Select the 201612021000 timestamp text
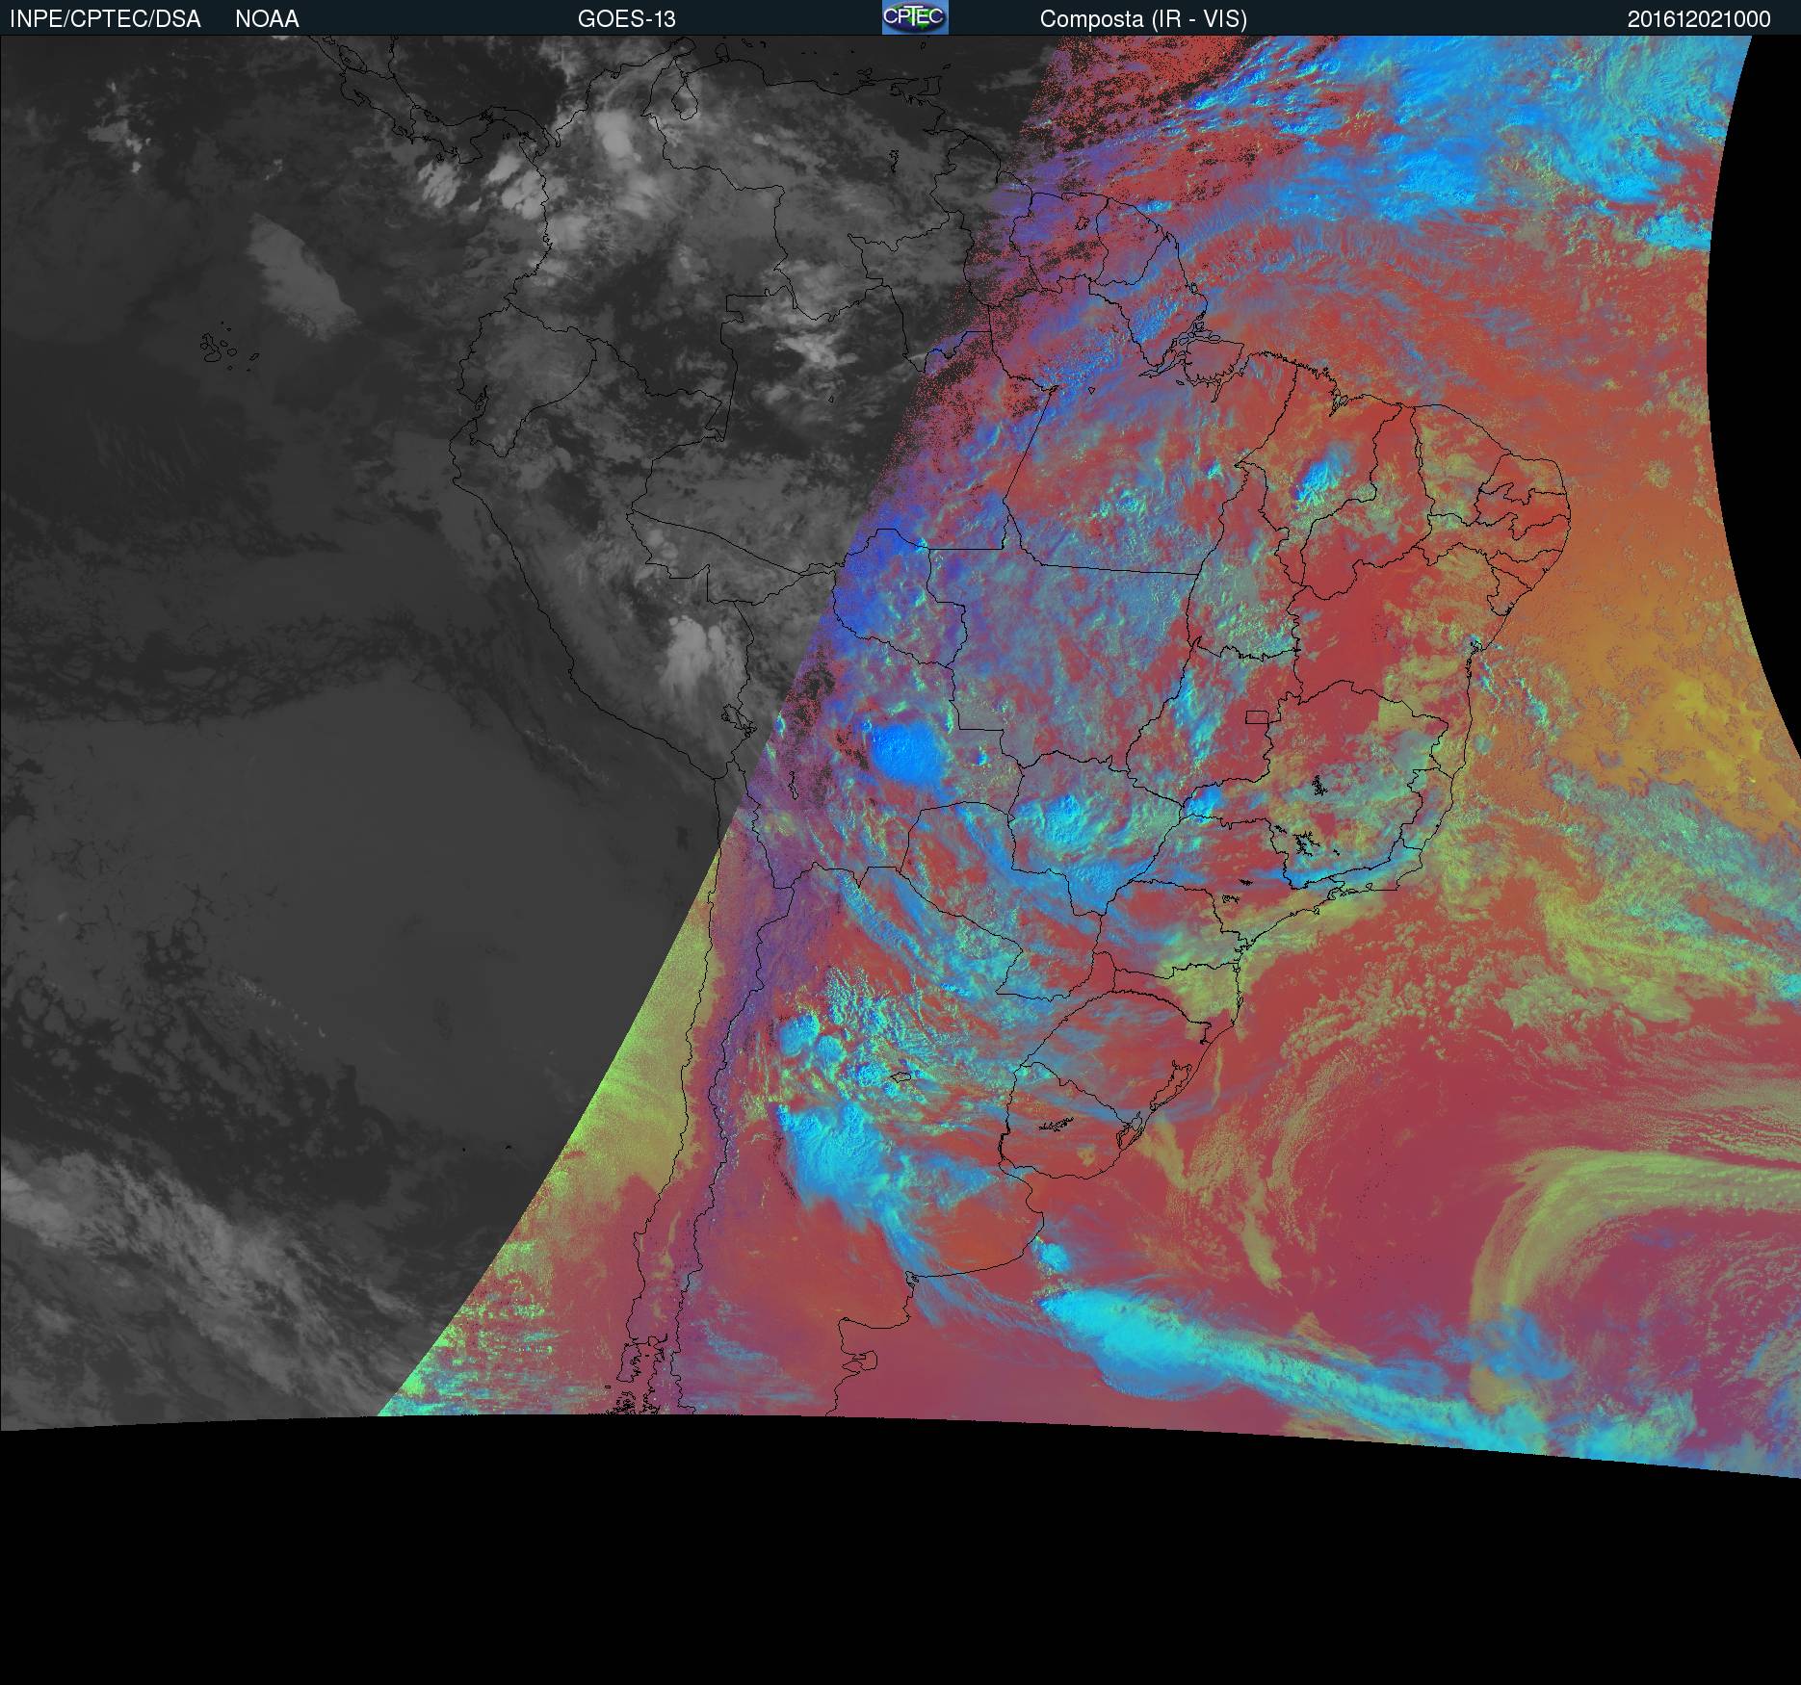The height and width of the screenshot is (1685, 1801). tap(1699, 19)
